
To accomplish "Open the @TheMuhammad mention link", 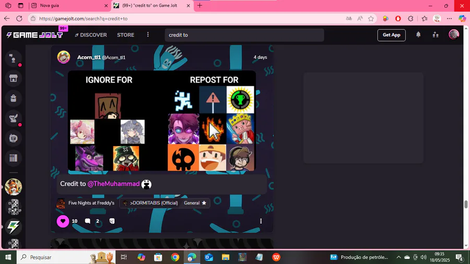I will 113,184.
